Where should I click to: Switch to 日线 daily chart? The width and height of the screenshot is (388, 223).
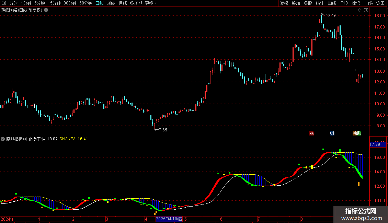tap(100, 3)
